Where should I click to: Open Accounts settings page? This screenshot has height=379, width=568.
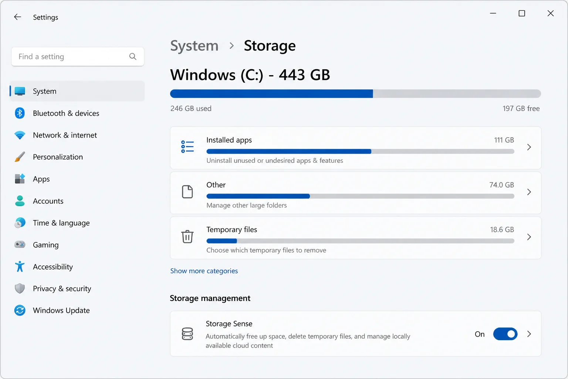click(x=77, y=201)
